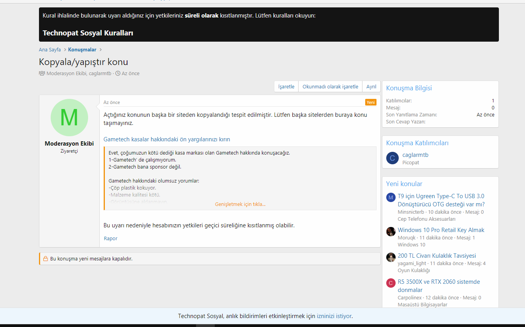Go to Ana Sayfa breadcrumb
The image size is (525, 327).
coord(50,49)
